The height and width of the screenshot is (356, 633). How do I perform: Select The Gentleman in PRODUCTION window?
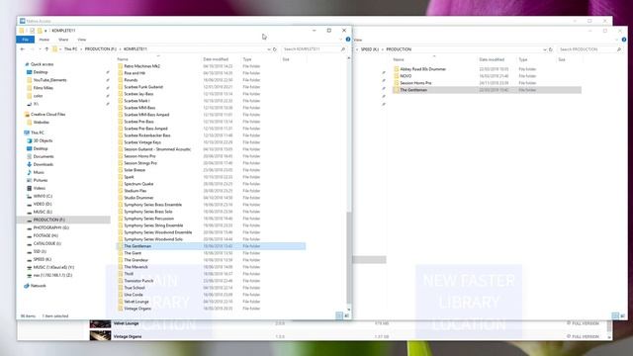(487, 90)
